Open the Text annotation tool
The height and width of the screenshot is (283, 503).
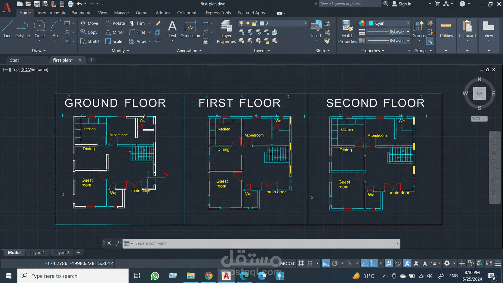pos(172,29)
